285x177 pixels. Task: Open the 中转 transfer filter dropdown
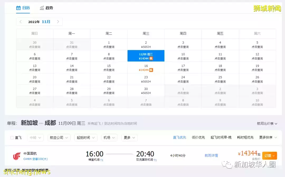click(x=35, y=137)
